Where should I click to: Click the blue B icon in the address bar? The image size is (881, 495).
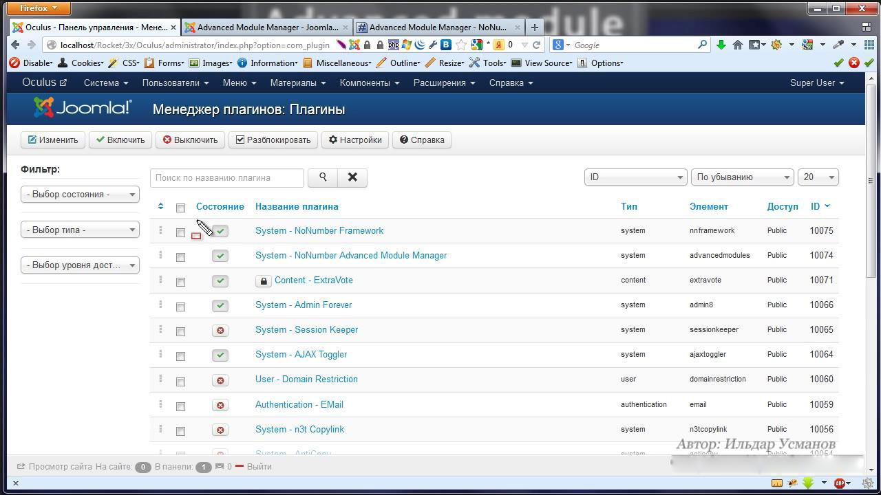[x=446, y=45]
